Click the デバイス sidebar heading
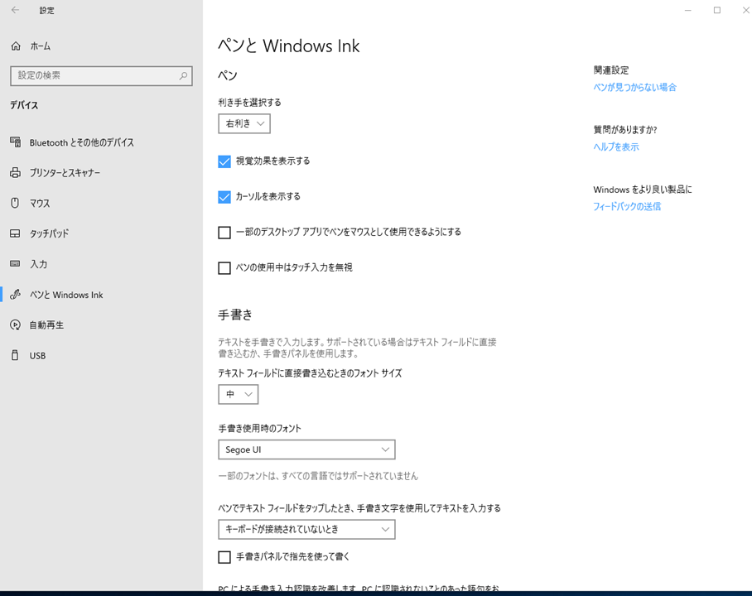 (x=24, y=105)
